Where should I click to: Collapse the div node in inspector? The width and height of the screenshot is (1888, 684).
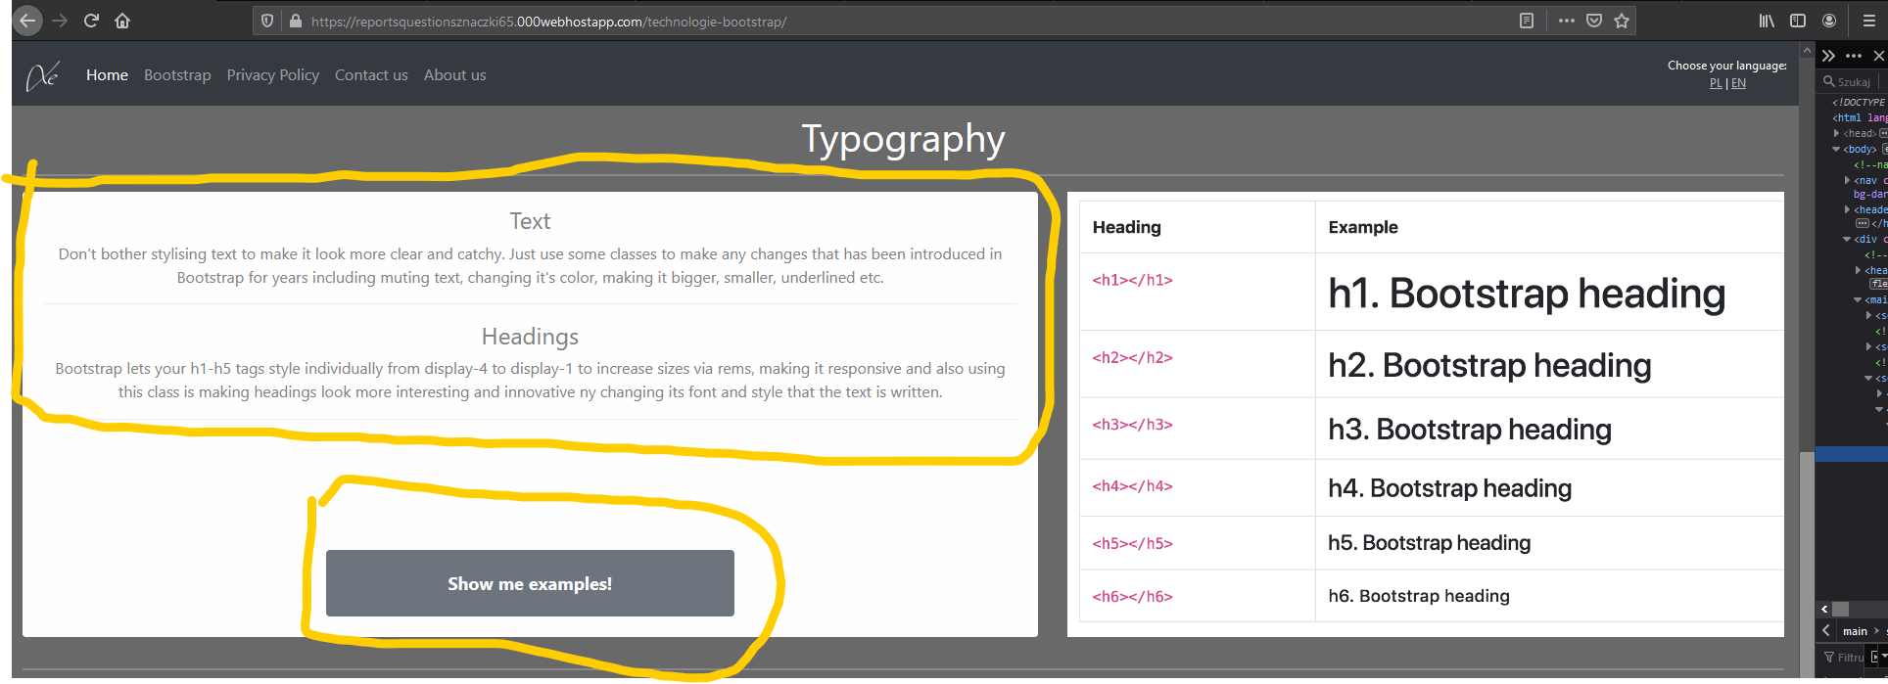point(1847,239)
